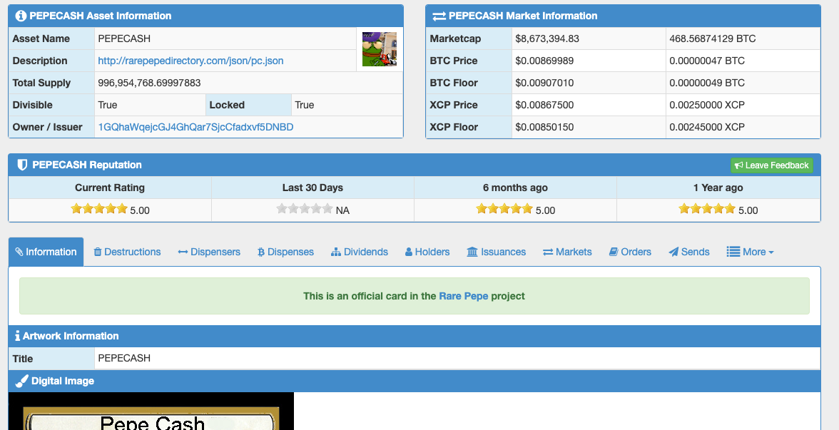Switch to the Holders tab
839x430 pixels.
pyautogui.click(x=427, y=252)
